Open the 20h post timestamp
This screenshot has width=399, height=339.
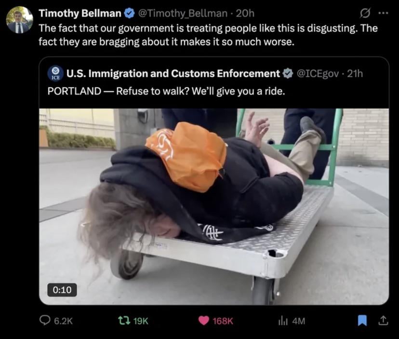coord(245,13)
